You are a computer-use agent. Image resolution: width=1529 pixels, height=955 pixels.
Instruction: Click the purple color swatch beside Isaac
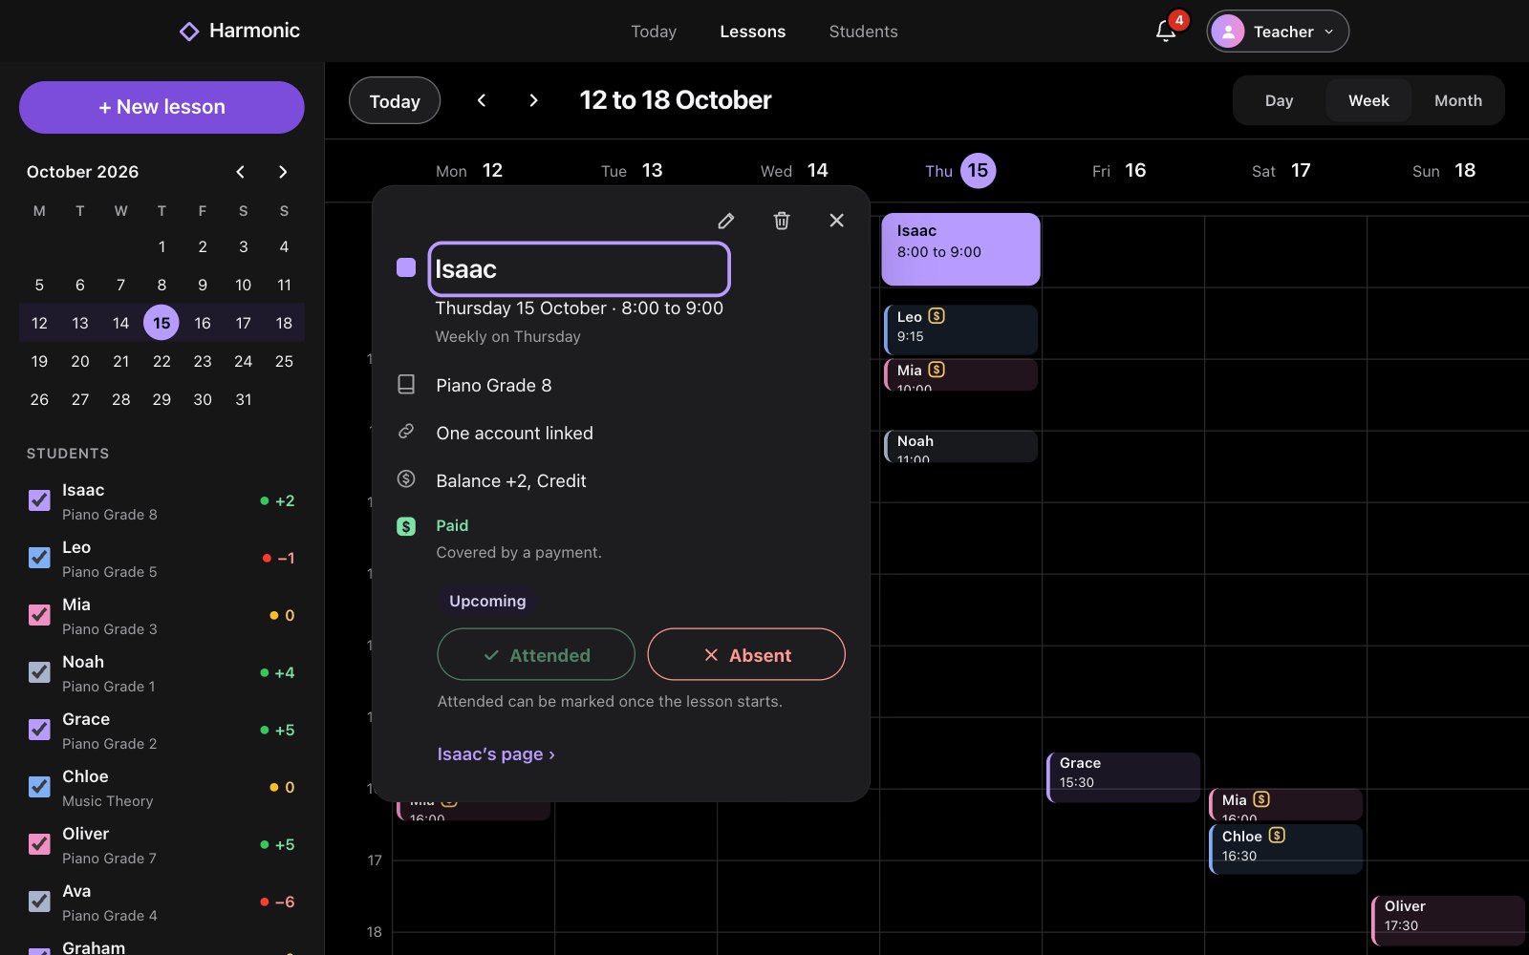[406, 267]
